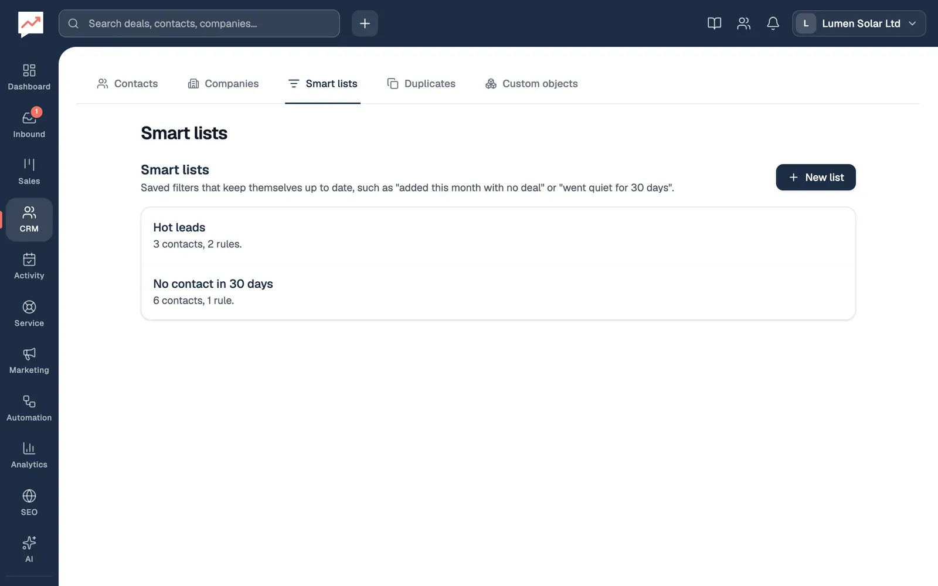The width and height of the screenshot is (938, 586).
Task: Create a smart list with New list
Action: [x=815, y=177]
